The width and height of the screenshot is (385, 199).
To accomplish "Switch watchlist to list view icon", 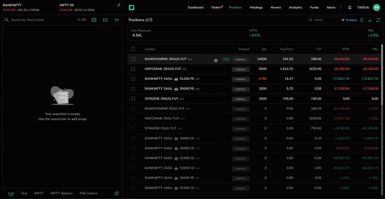I will tap(105, 20).
